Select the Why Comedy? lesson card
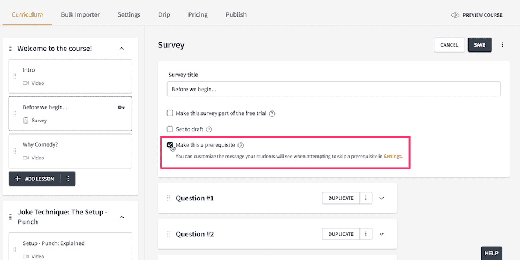Screen dimensions: 520x260 pos(70,151)
